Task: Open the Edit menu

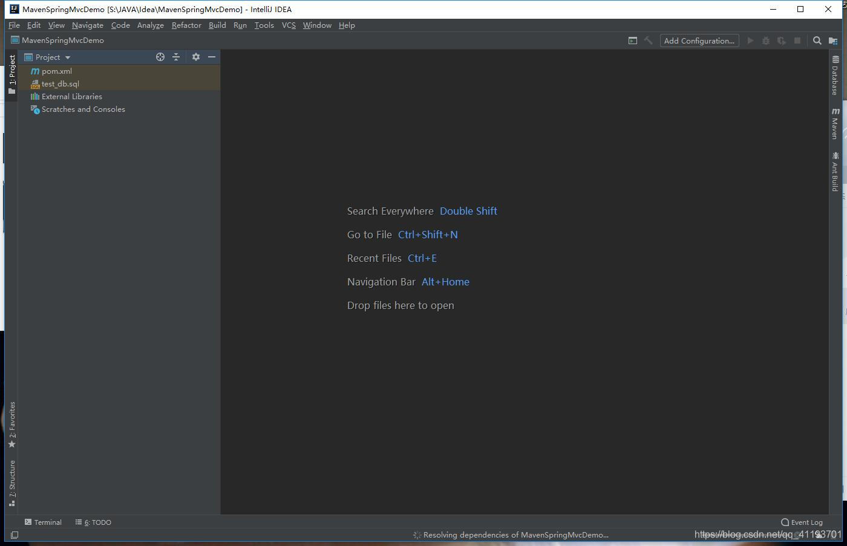Action: (x=34, y=25)
